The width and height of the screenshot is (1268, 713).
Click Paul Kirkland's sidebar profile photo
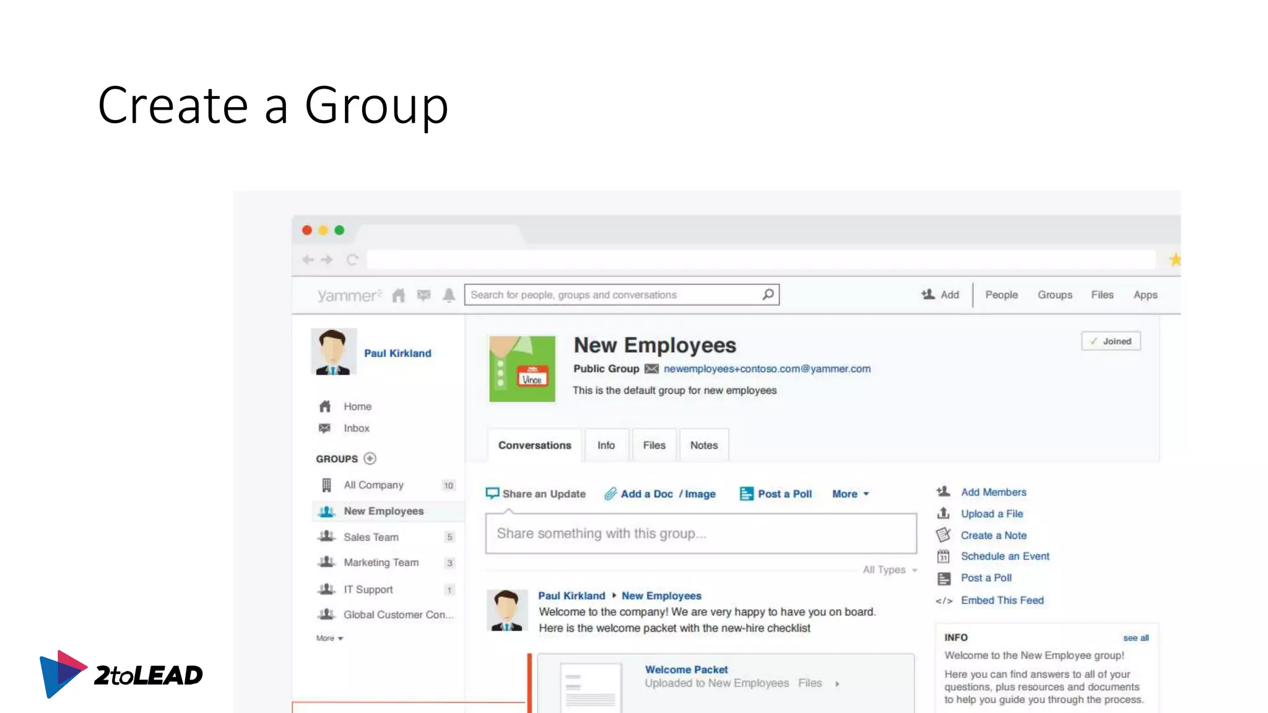click(334, 352)
